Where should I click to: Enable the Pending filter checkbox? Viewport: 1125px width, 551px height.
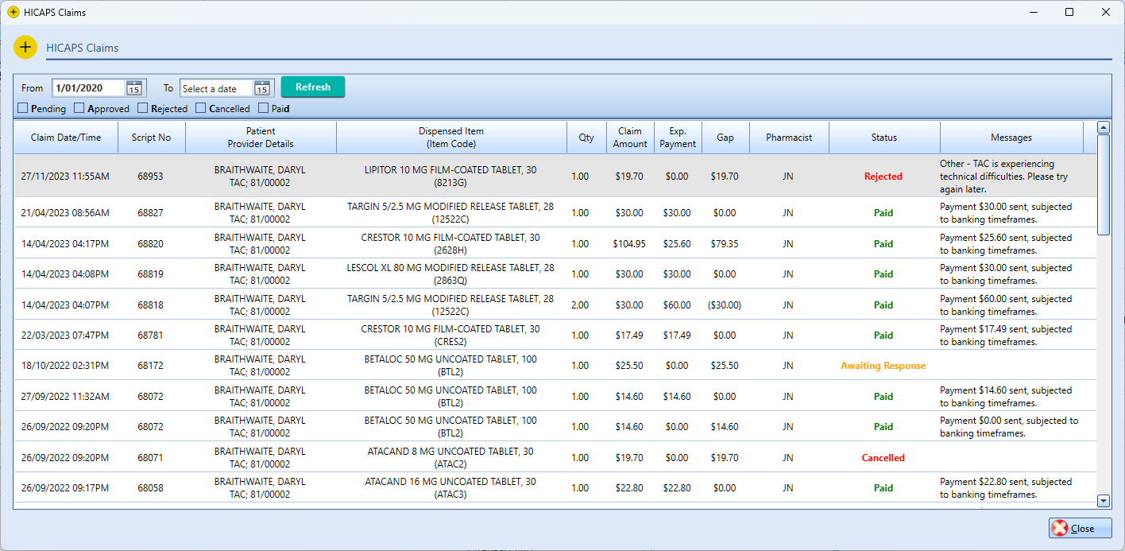pos(21,108)
